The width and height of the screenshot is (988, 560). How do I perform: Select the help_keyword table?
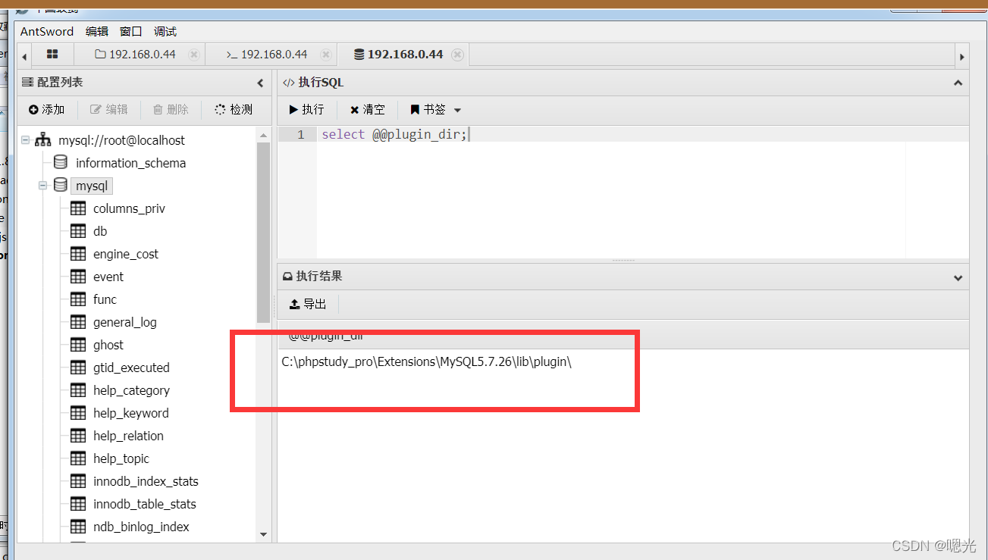point(131,413)
